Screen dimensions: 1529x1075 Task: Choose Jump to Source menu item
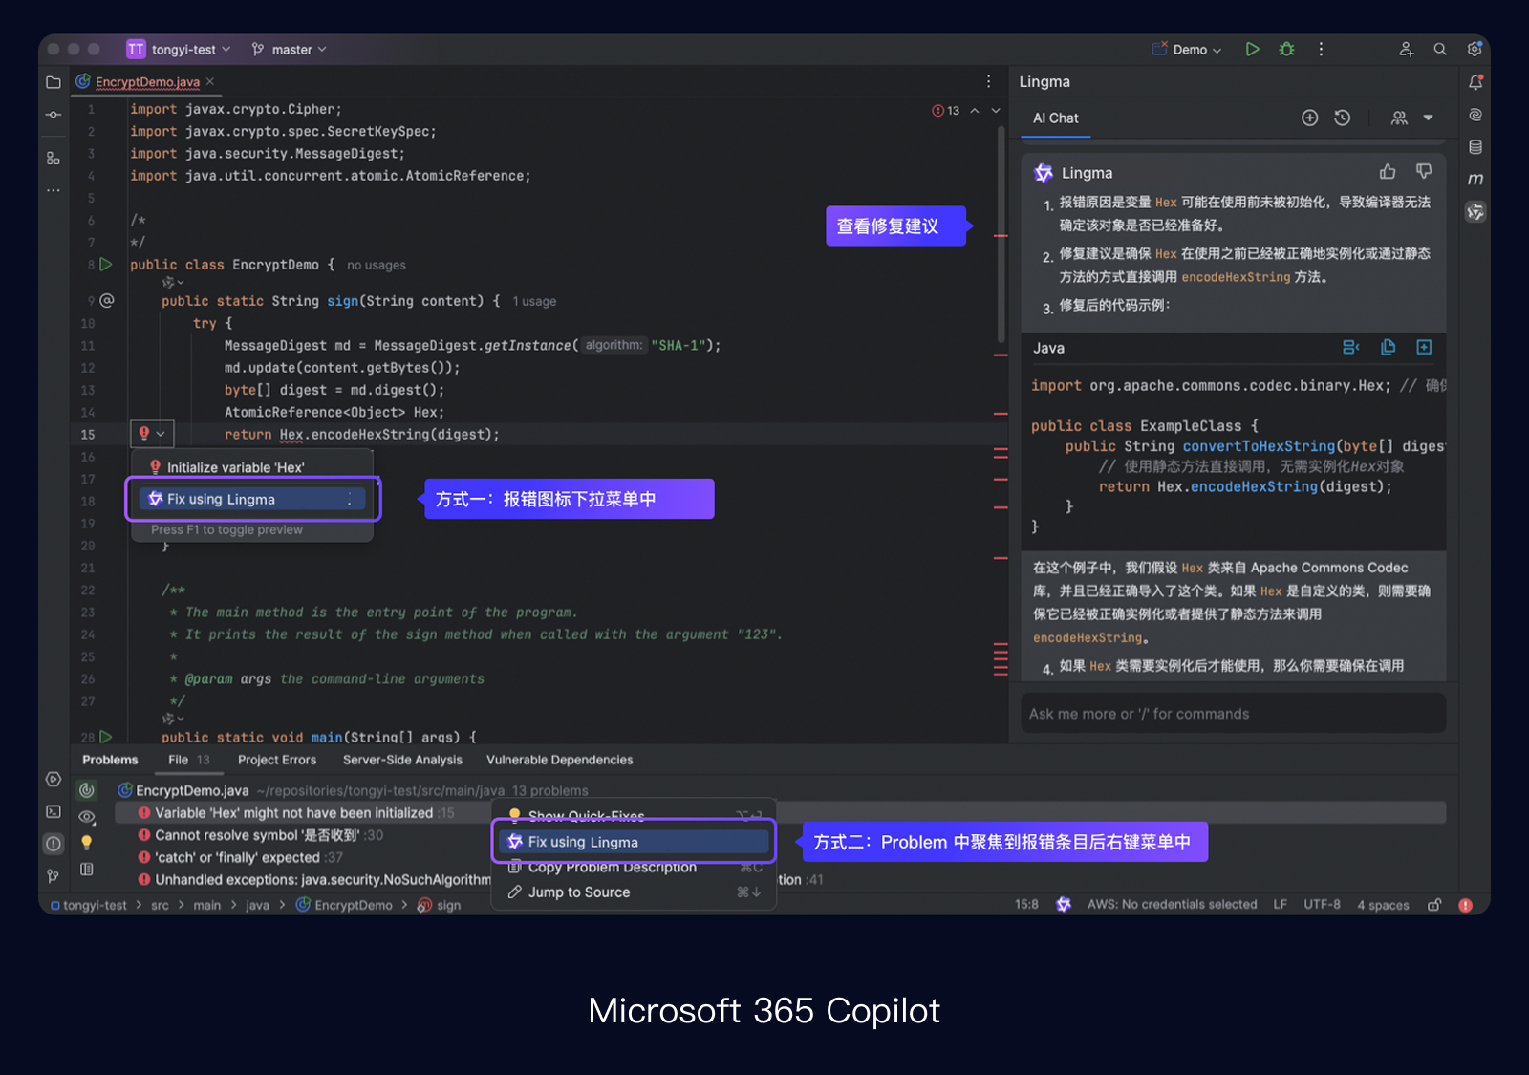coord(634,892)
